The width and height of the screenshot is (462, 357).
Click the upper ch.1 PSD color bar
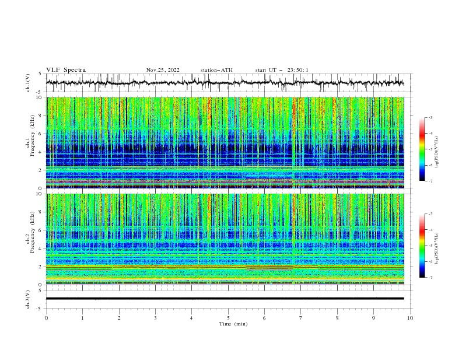(x=422, y=149)
